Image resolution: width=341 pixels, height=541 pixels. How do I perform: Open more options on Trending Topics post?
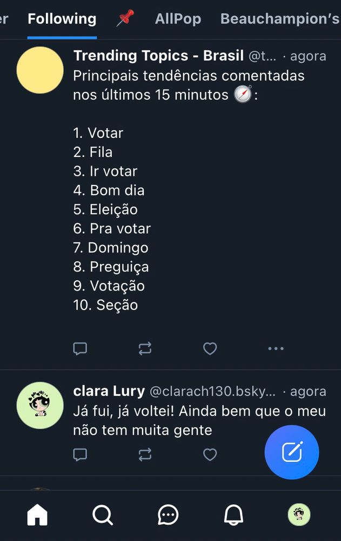coord(276,349)
